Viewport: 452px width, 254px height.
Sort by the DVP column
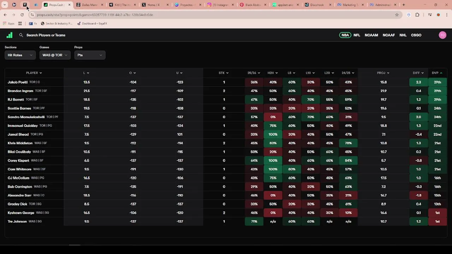[x=437, y=73]
